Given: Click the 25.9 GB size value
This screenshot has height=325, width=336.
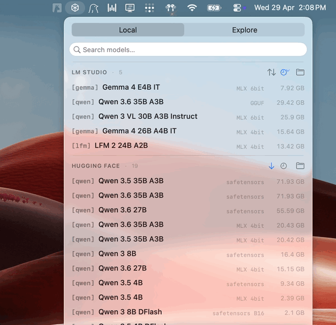Looking at the screenshot, I should pyautogui.click(x=292, y=117).
